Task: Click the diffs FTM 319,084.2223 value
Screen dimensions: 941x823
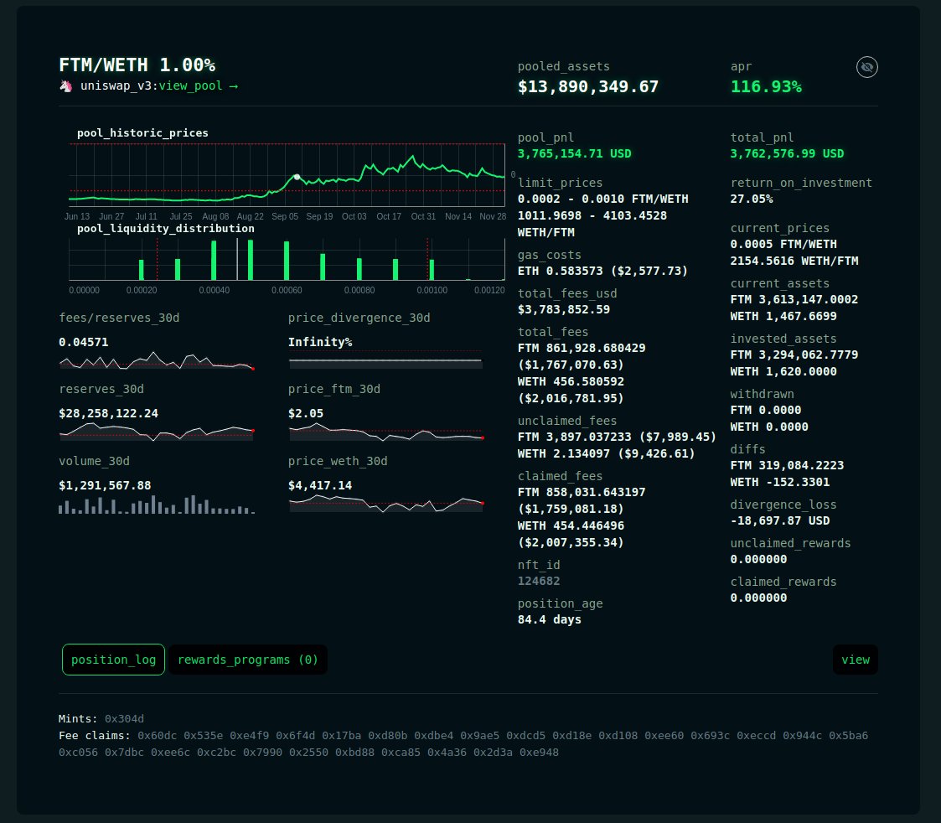Action: click(x=787, y=466)
